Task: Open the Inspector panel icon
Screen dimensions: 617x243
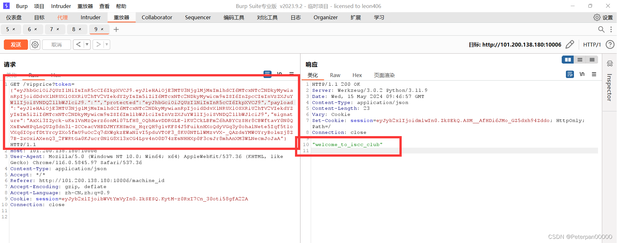Action: [x=610, y=64]
